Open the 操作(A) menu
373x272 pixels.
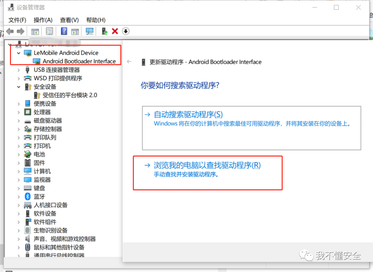tap(43, 20)
